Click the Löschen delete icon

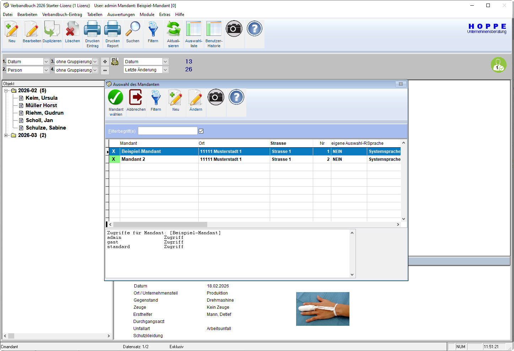click(x=72, y=30)
